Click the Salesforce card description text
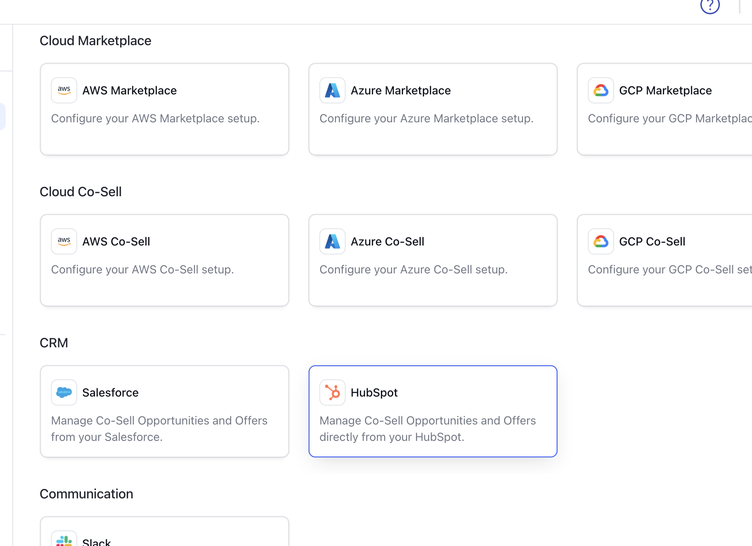Screen dimensions: 752x546 click(x=159, y=429)
